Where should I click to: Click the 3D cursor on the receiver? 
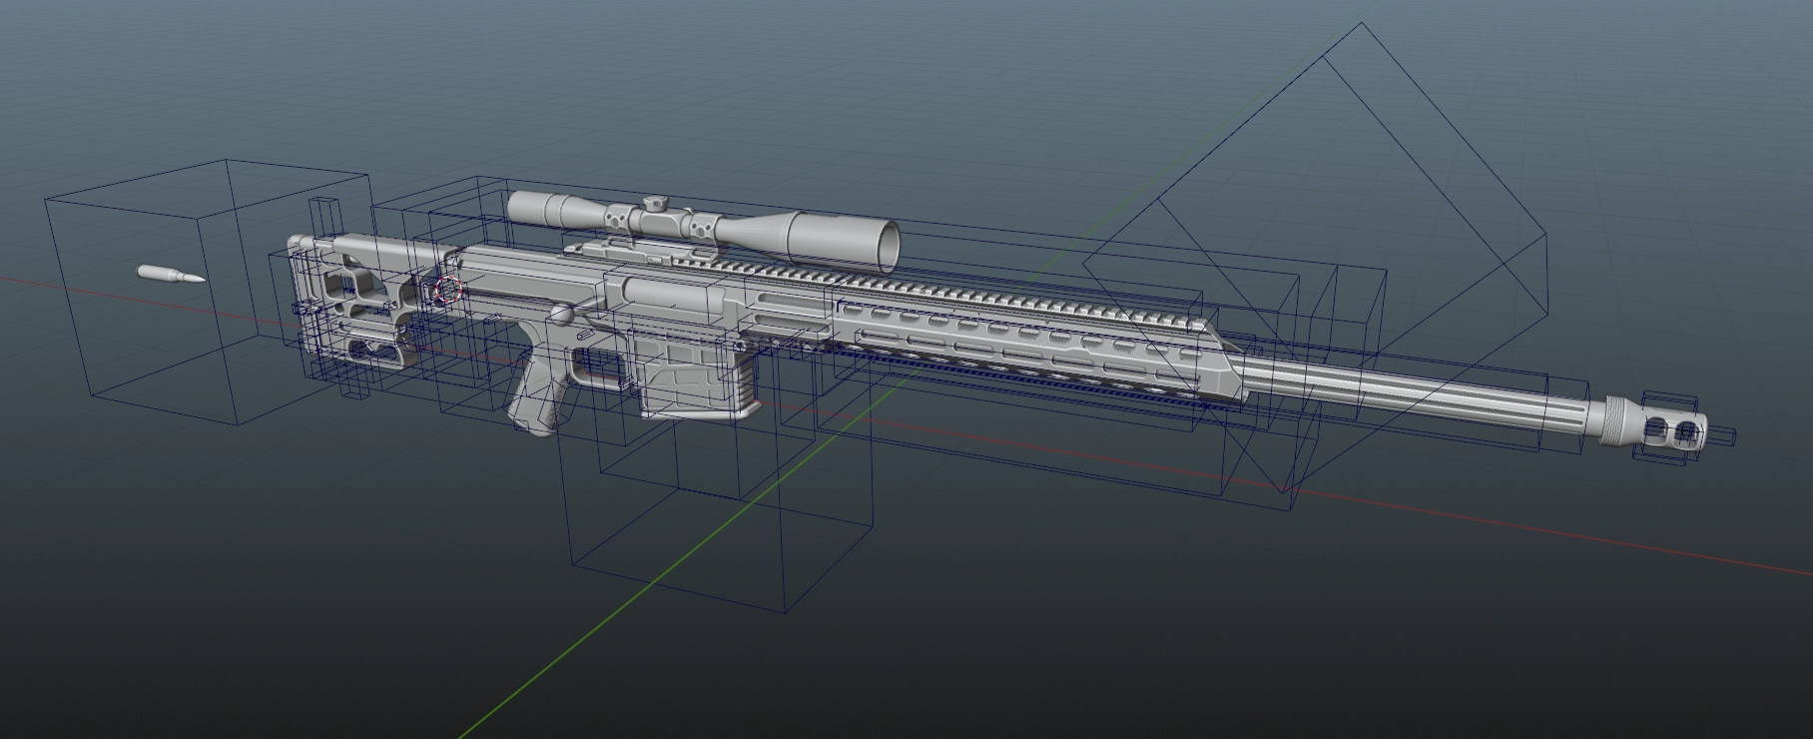(448, 291)
